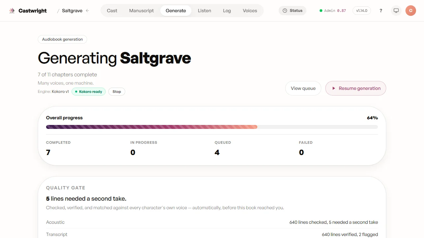Click the FAILED count of 0
Screen dimensions: 424x238
[301, 152]
